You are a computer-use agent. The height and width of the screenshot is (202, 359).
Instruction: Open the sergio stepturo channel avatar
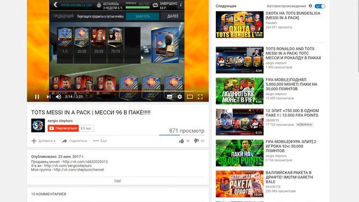38,125
